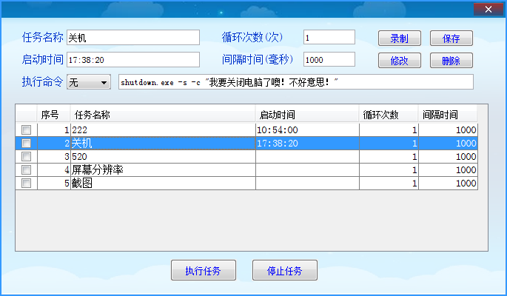Image resolution: width=507 pixels, height=296 pixels.
Task: Tick the checkbox for task 关机
Action: tap(26, 143)
